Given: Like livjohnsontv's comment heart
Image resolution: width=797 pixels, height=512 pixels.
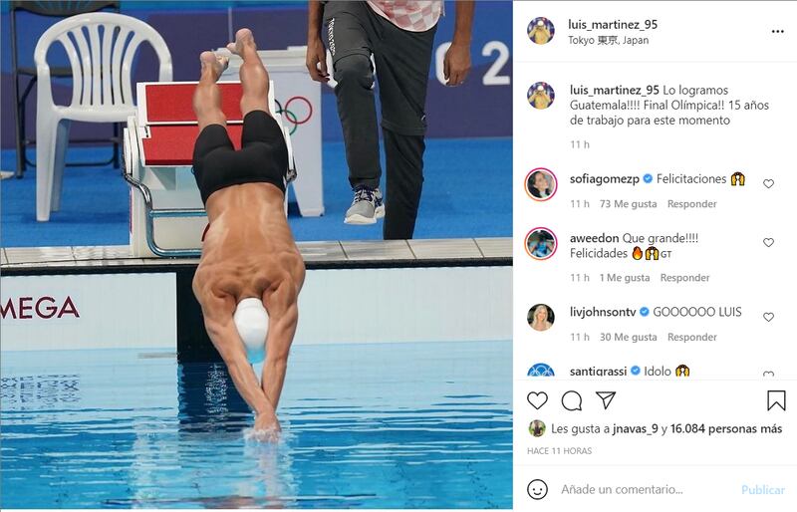Looking at the screenshot, I should pos(768,317).
